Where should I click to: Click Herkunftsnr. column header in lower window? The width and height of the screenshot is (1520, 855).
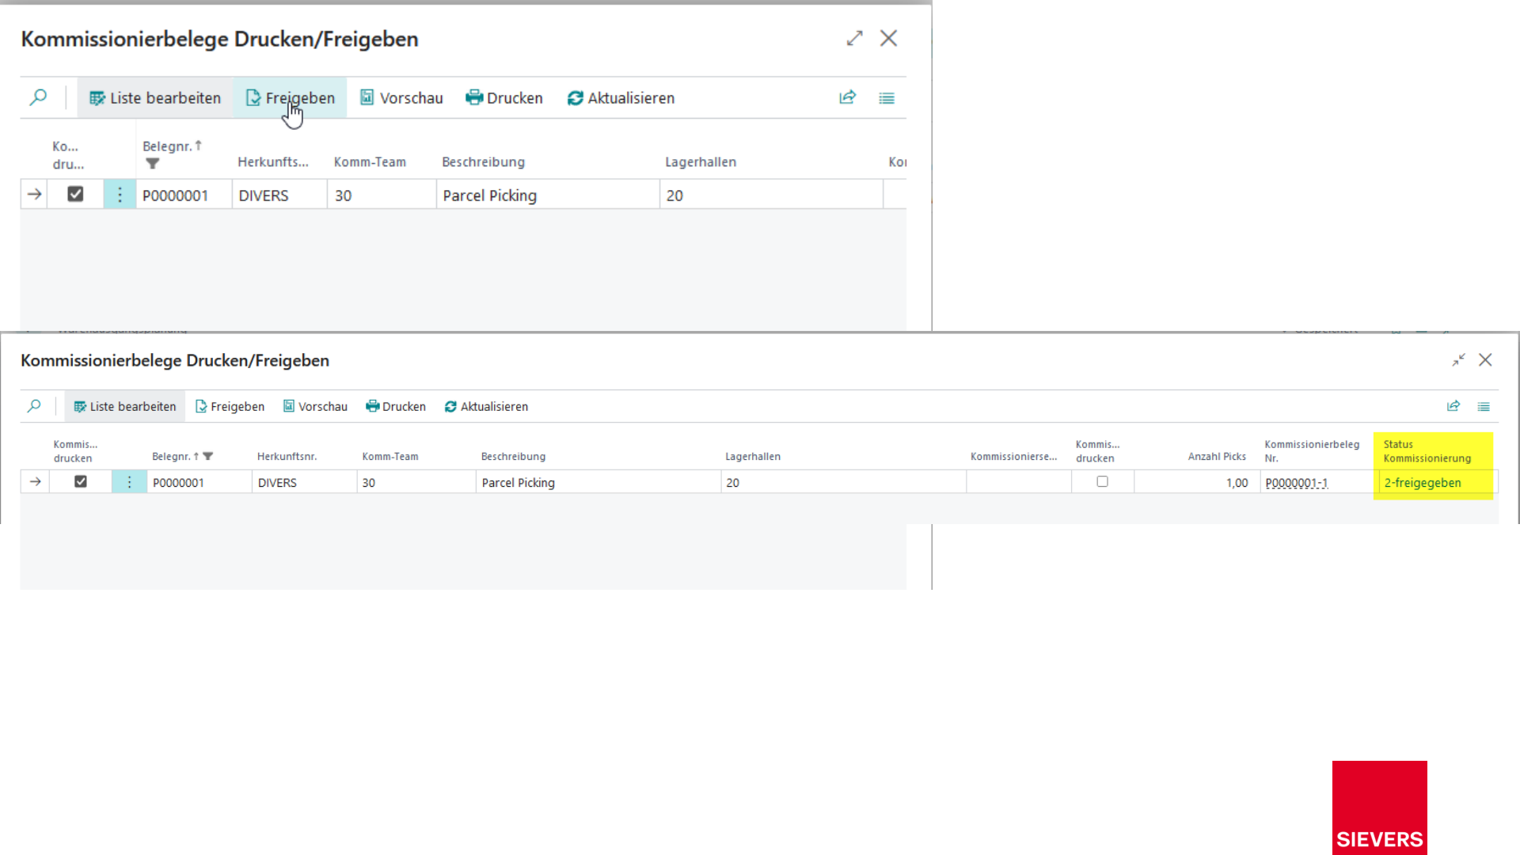point(287,457)
